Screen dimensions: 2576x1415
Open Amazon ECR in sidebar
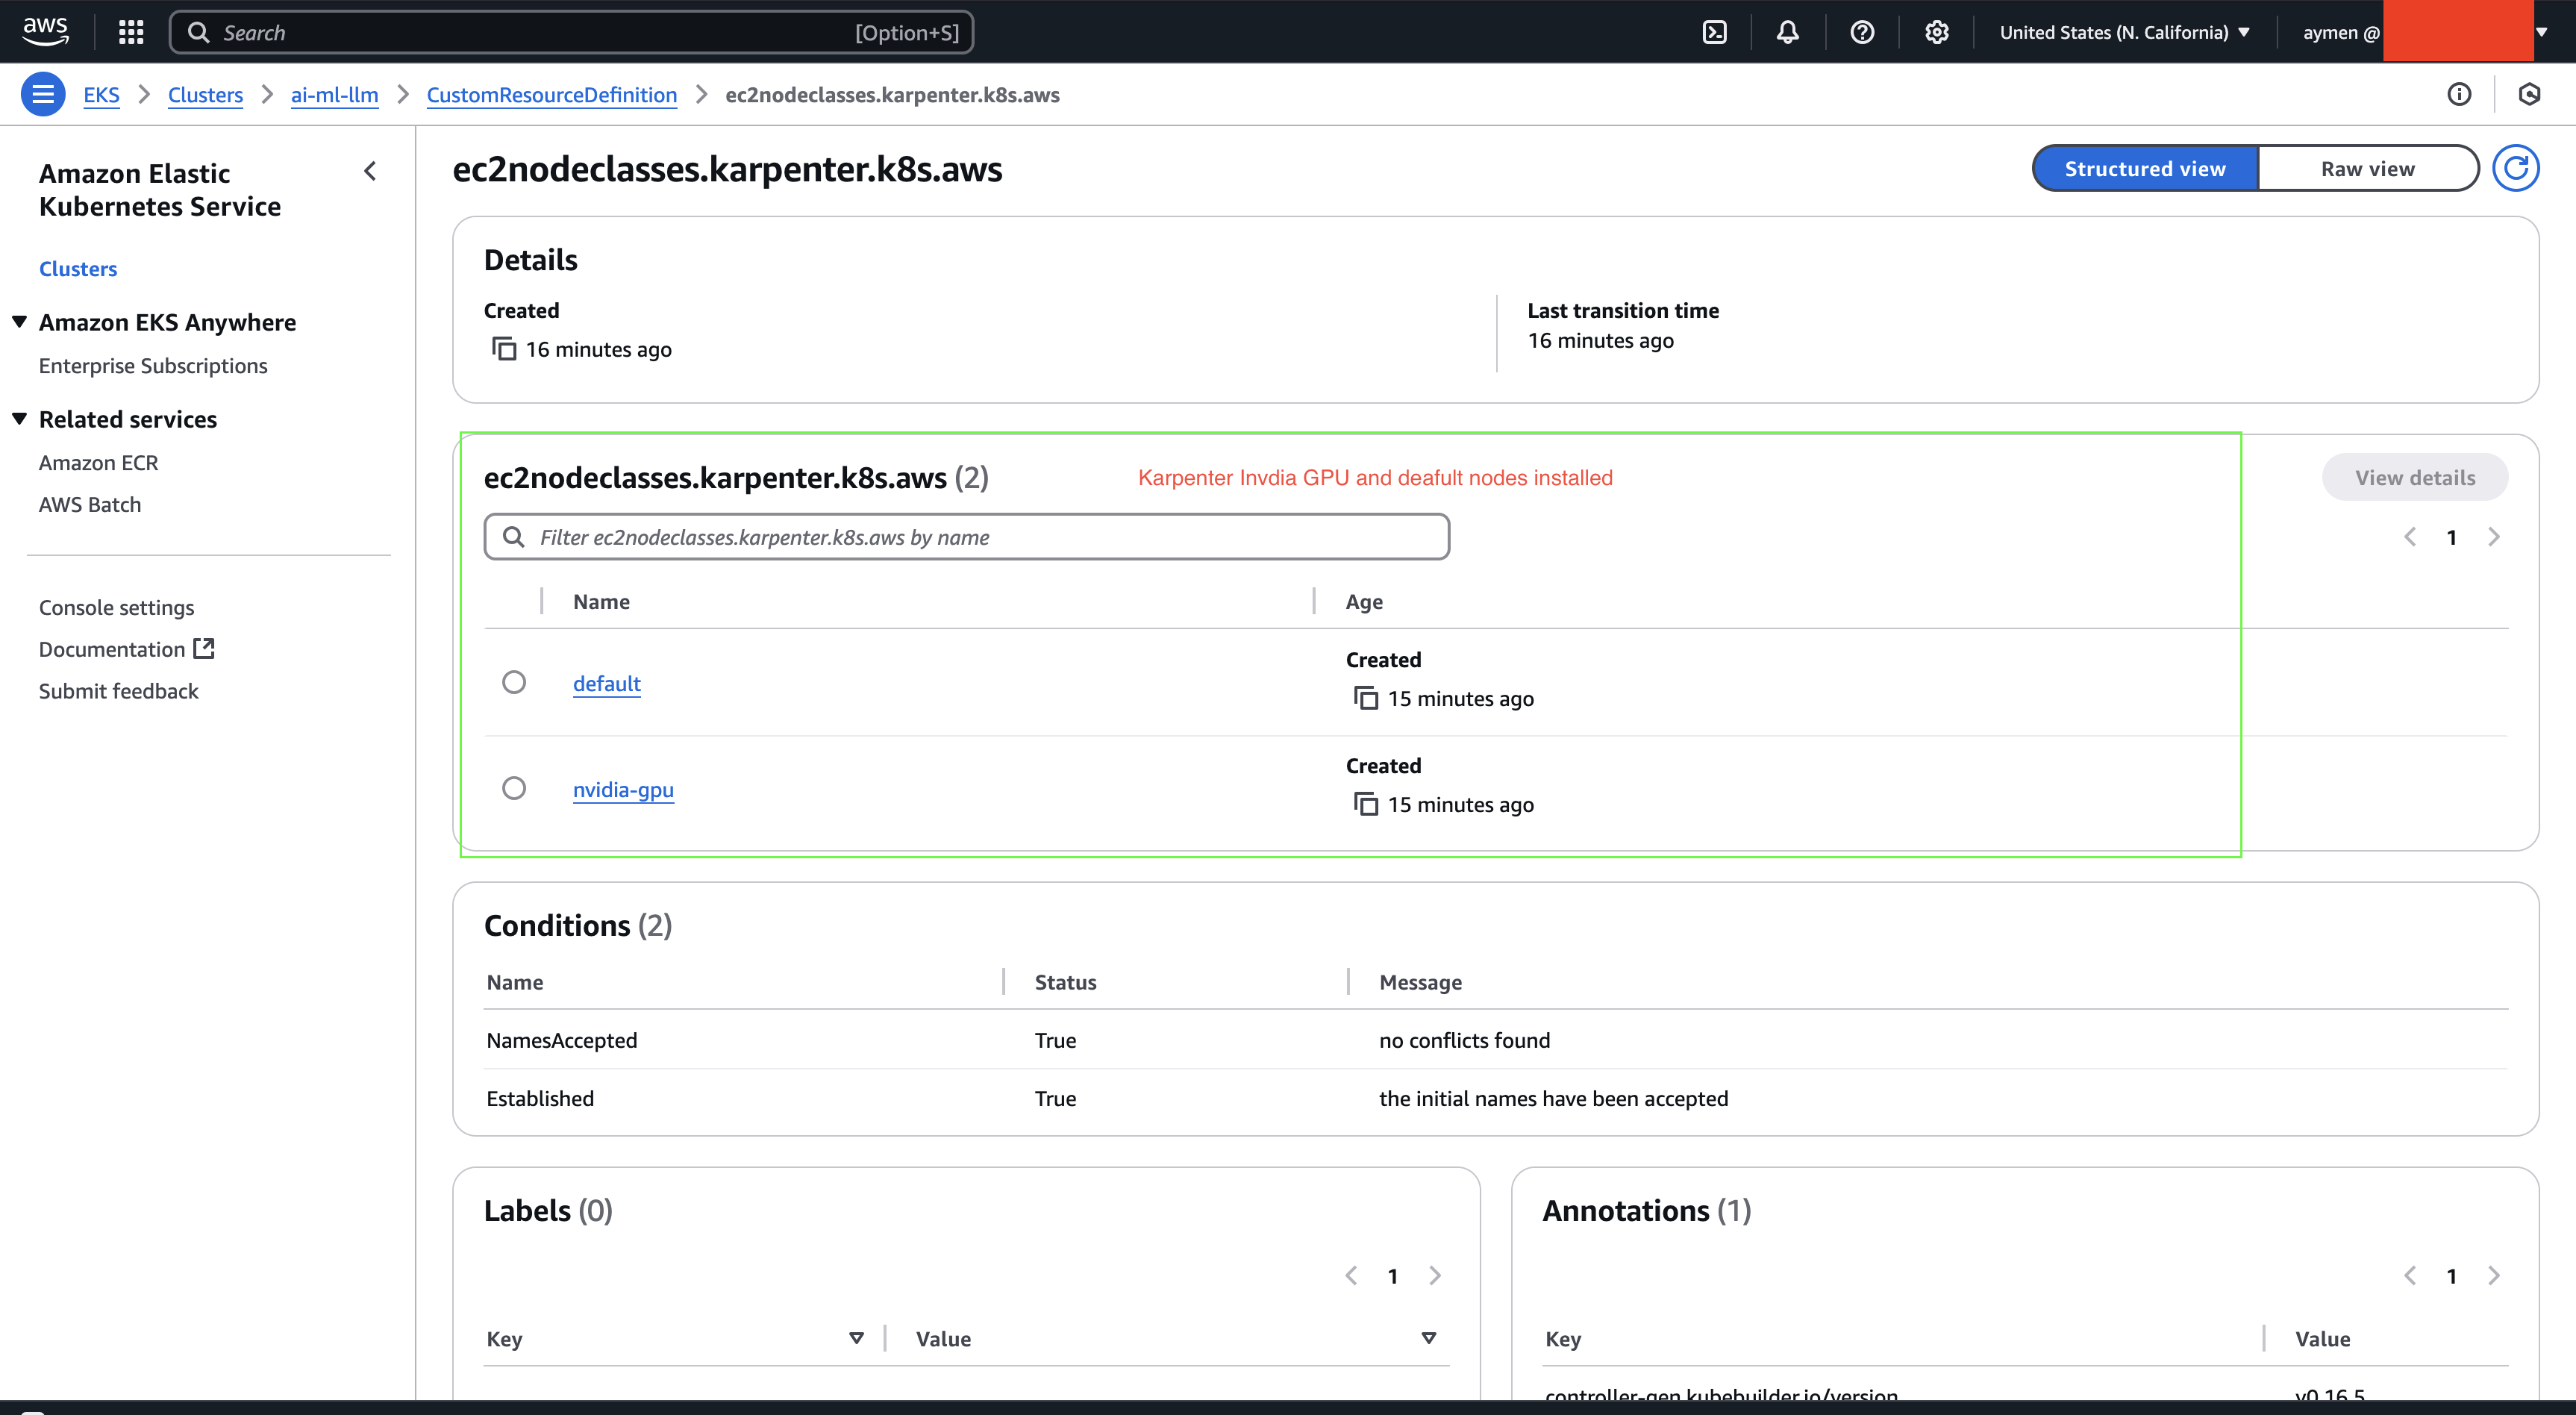(98, 462)
